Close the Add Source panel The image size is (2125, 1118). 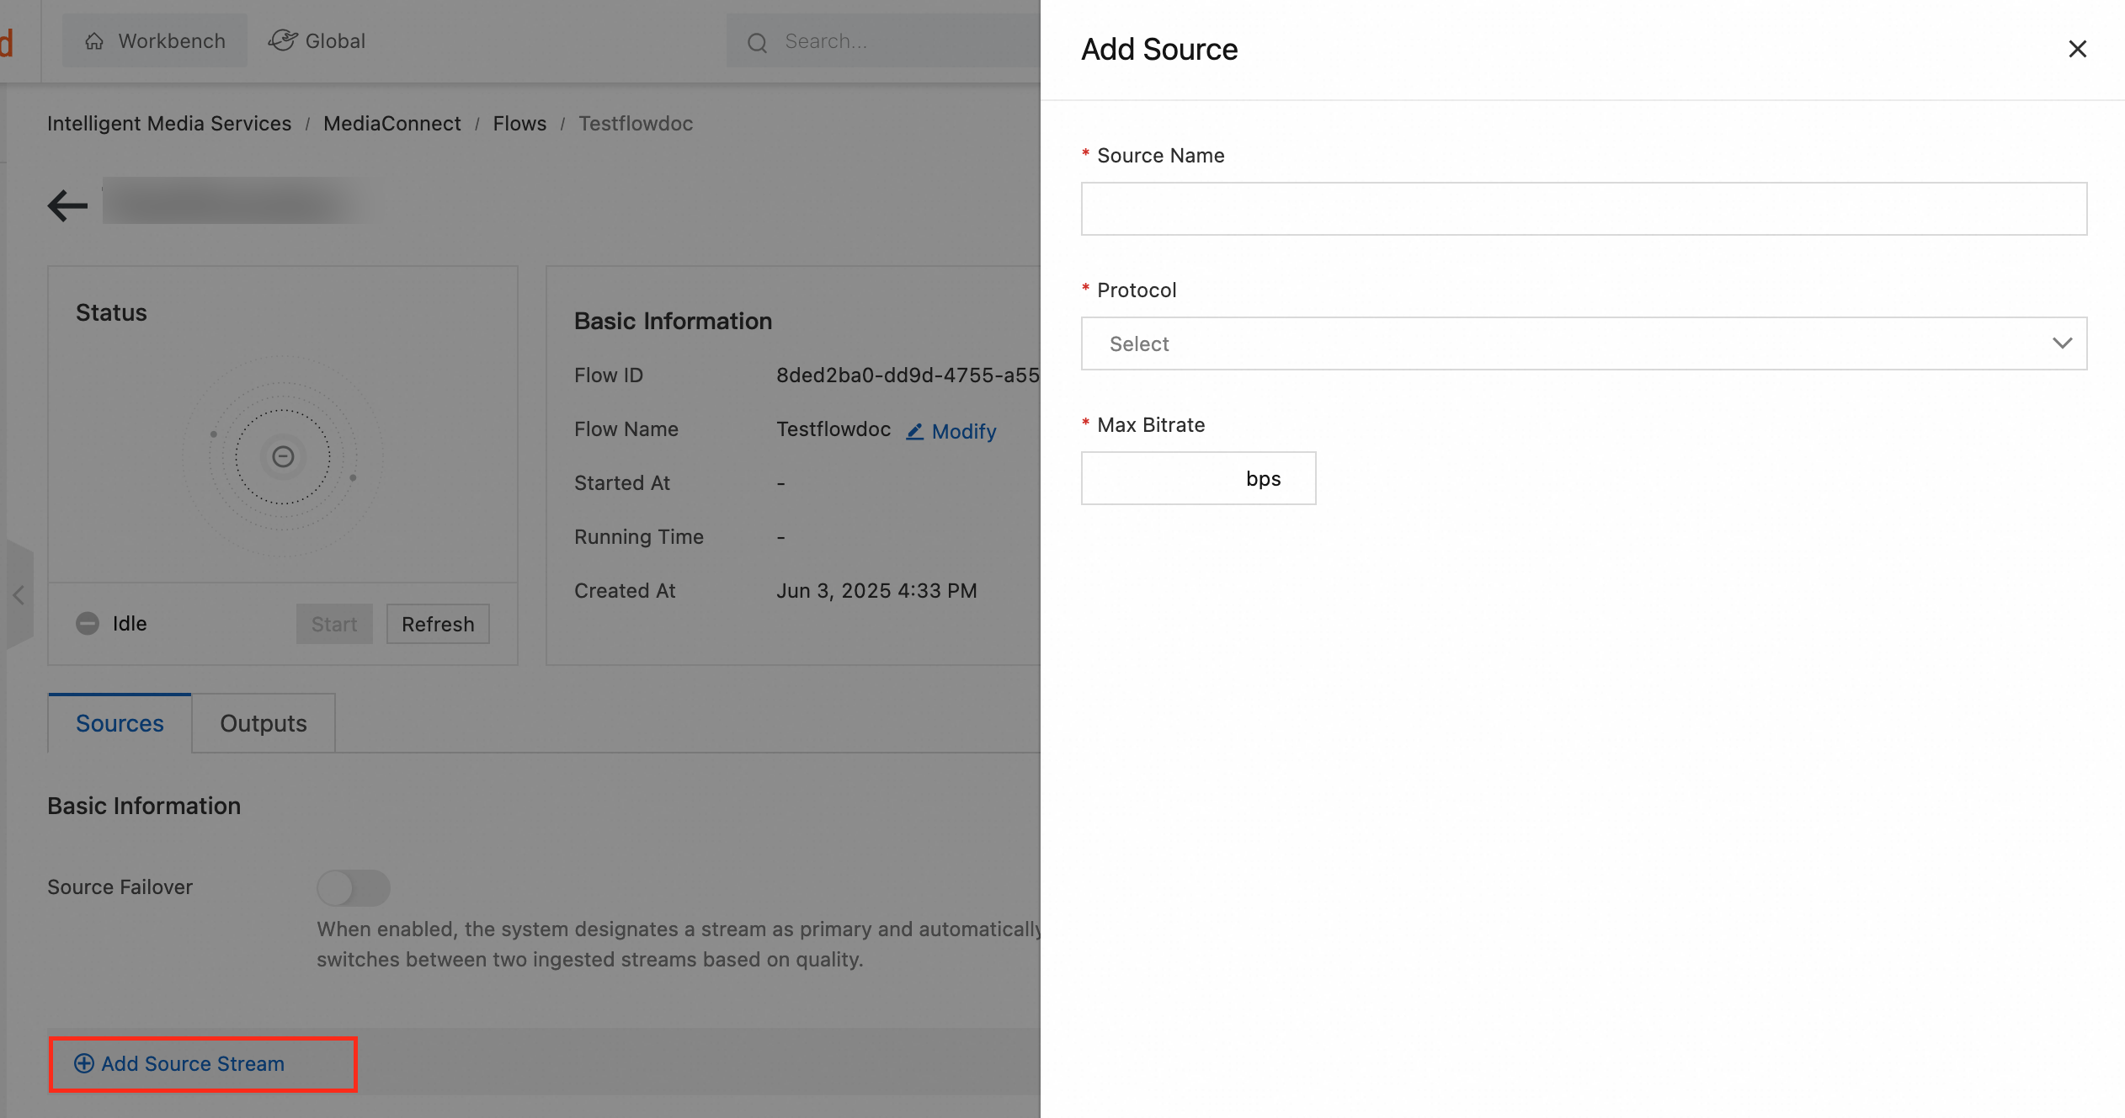(2077, 49)
